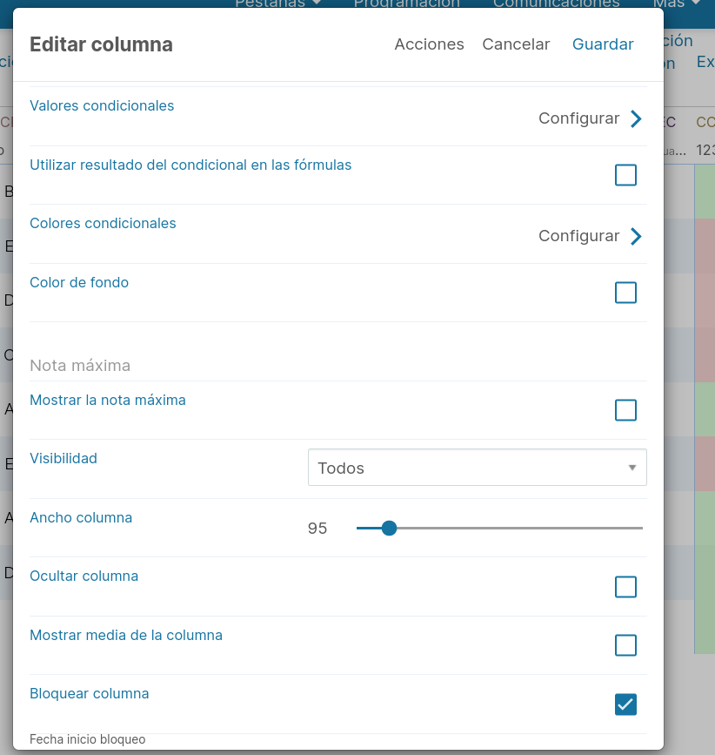Viewport: 715px width, 755px height.
Task: Click the Valores condicionales label
Action: (102, 106)
